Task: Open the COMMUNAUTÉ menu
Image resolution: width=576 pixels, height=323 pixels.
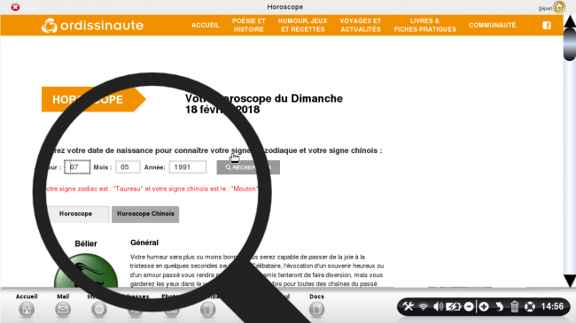Action: tap(492, 25)
